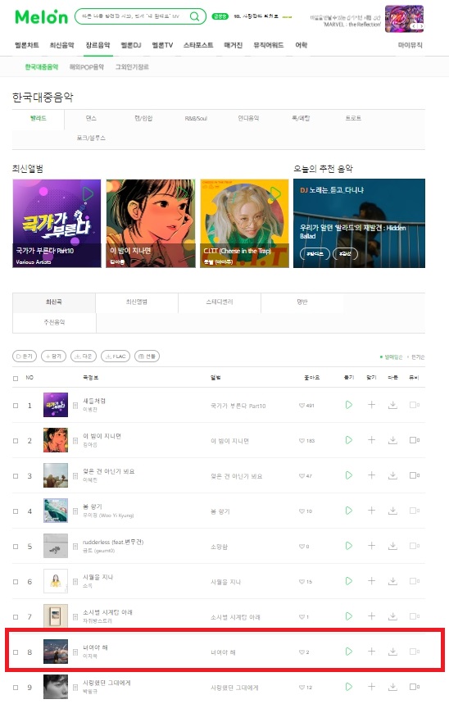
Task: Click the FLAC download button
Action: (x=116, y=356)
